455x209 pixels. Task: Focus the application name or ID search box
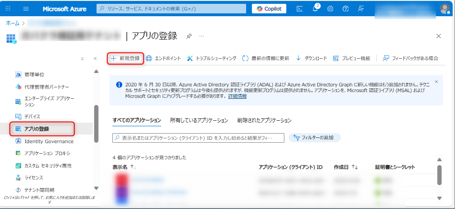(x=198, y=138)
